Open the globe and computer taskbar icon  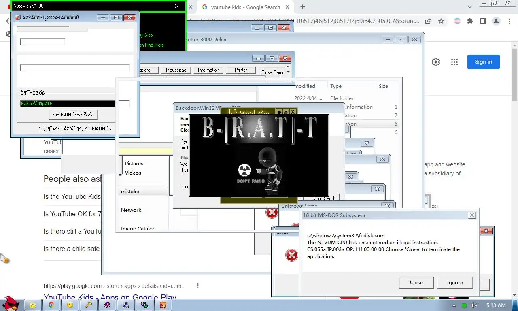point(144,305)
